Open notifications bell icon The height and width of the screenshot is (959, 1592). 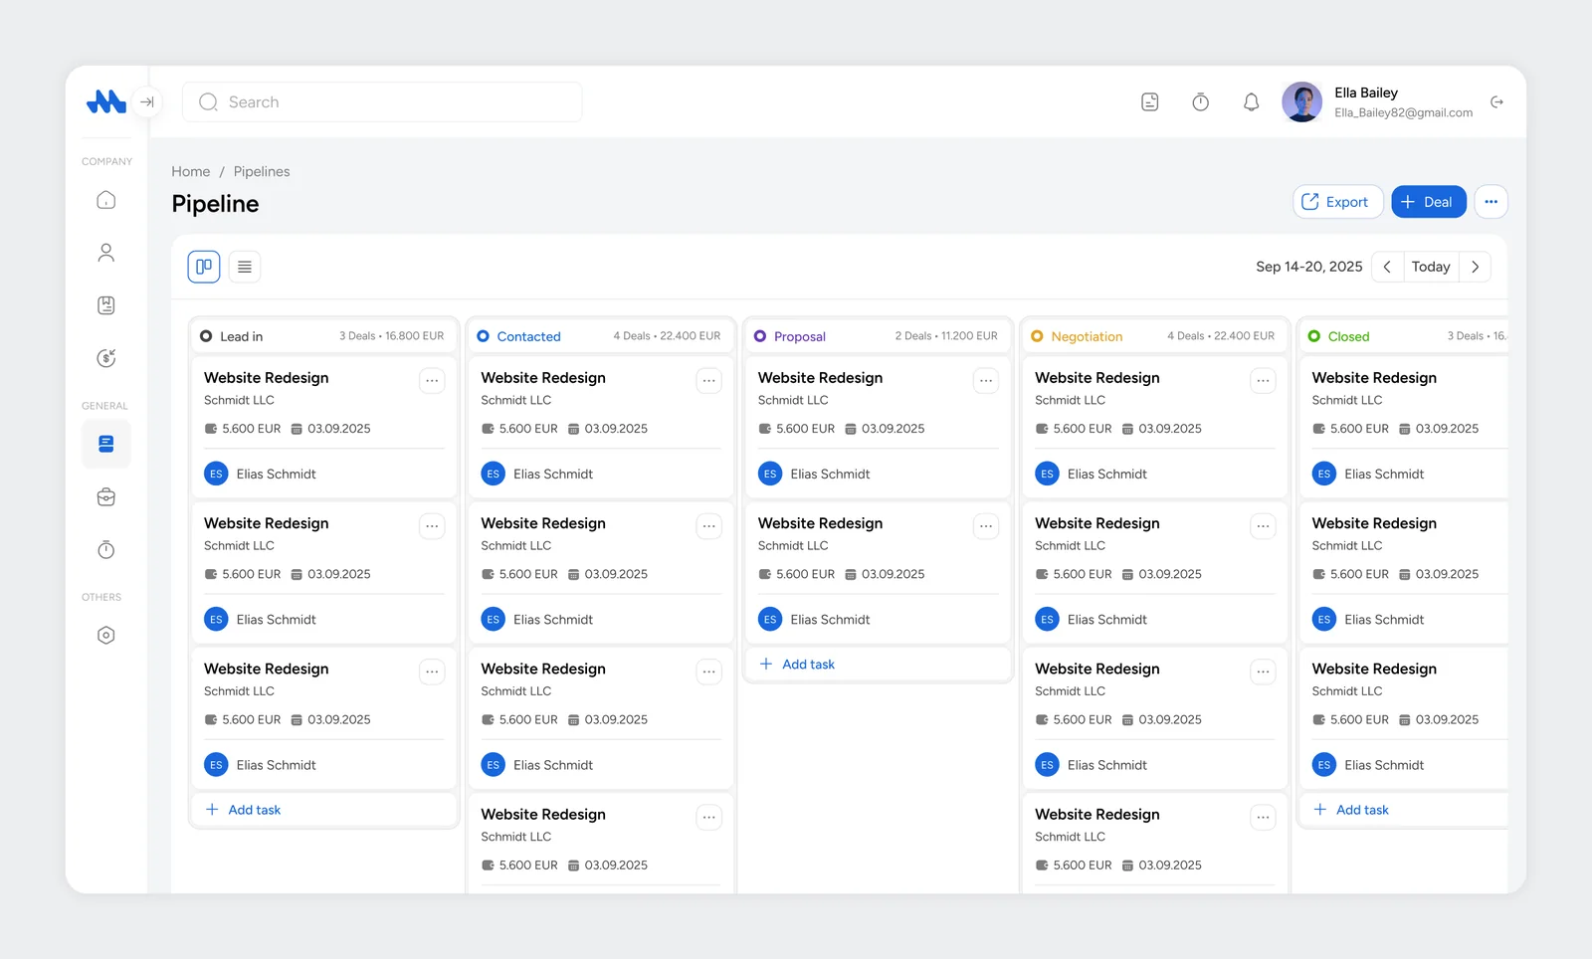(1252, 101)
